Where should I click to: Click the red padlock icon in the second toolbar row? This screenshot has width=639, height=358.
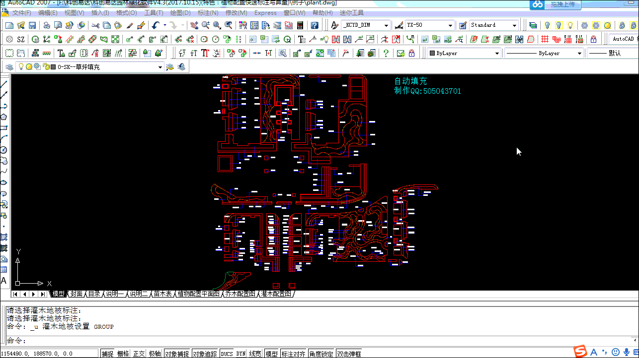[x=593, y=39]
